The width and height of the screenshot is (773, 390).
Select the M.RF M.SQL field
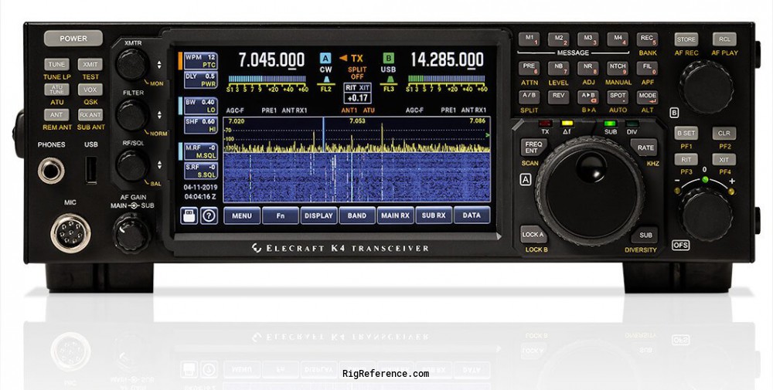[x=201, y=151]
